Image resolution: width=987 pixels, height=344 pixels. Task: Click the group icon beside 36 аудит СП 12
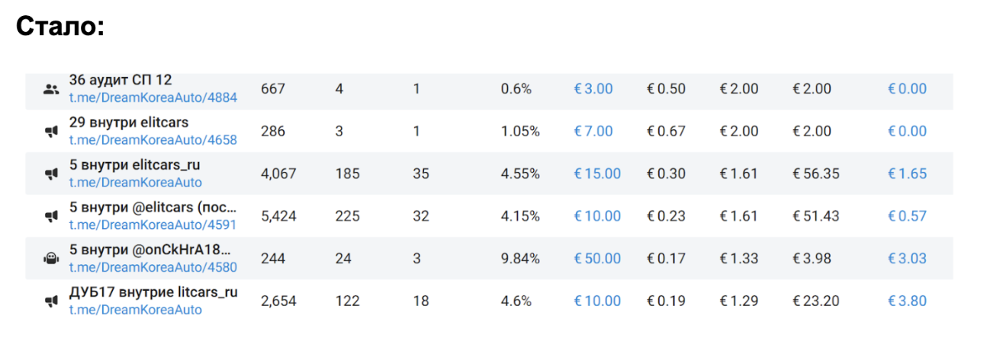[x=51, y=89]
